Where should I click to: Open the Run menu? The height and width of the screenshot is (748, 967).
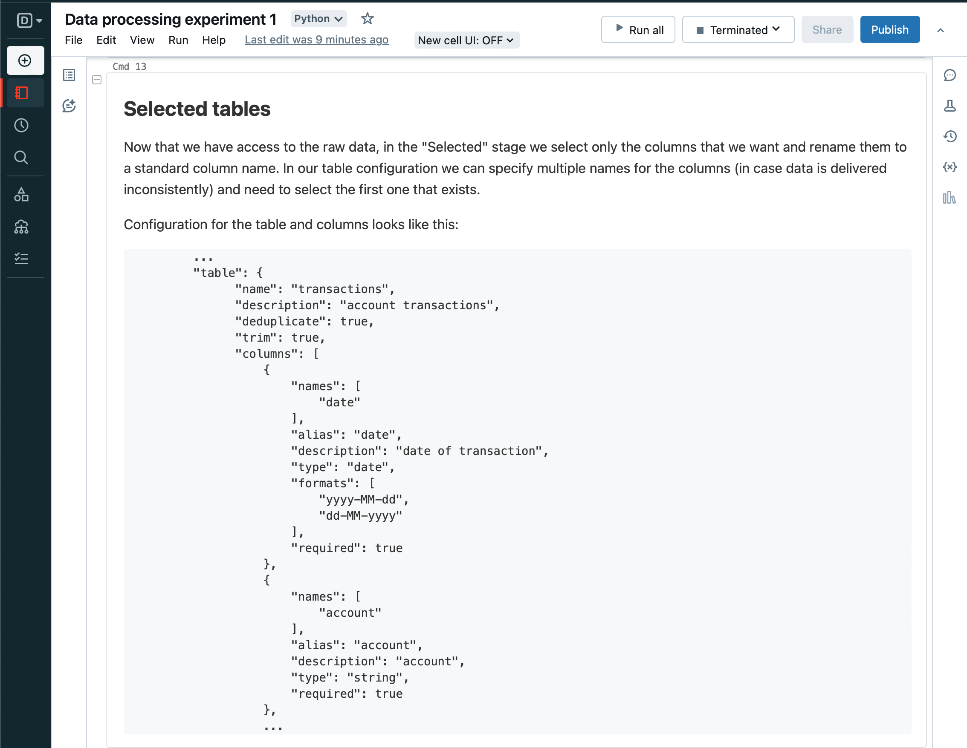[178, 40]
